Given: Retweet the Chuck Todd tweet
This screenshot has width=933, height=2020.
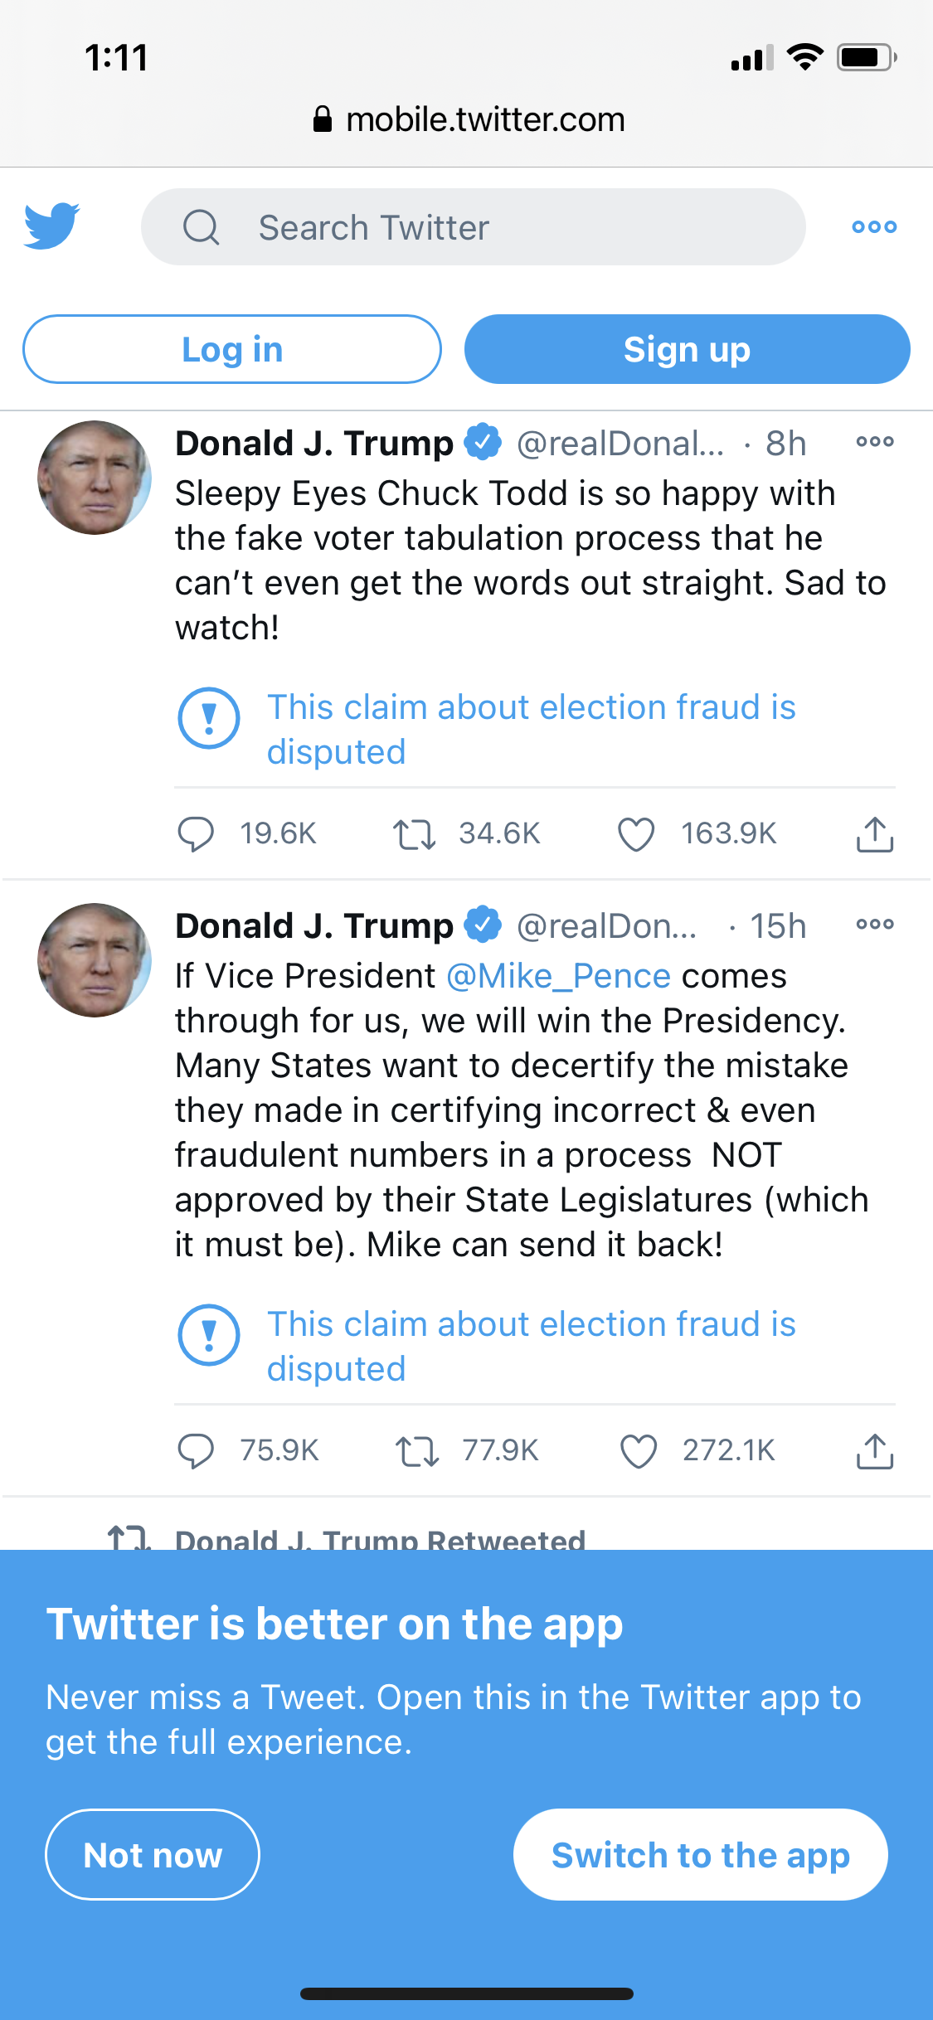Looking at the screenshot, I should pyautogui.click(x=414, y=834).
